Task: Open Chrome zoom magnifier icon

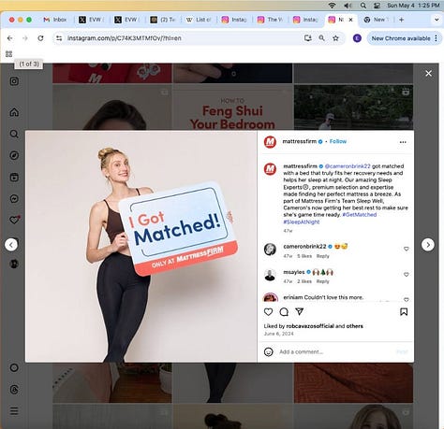Action: [321, 38]
